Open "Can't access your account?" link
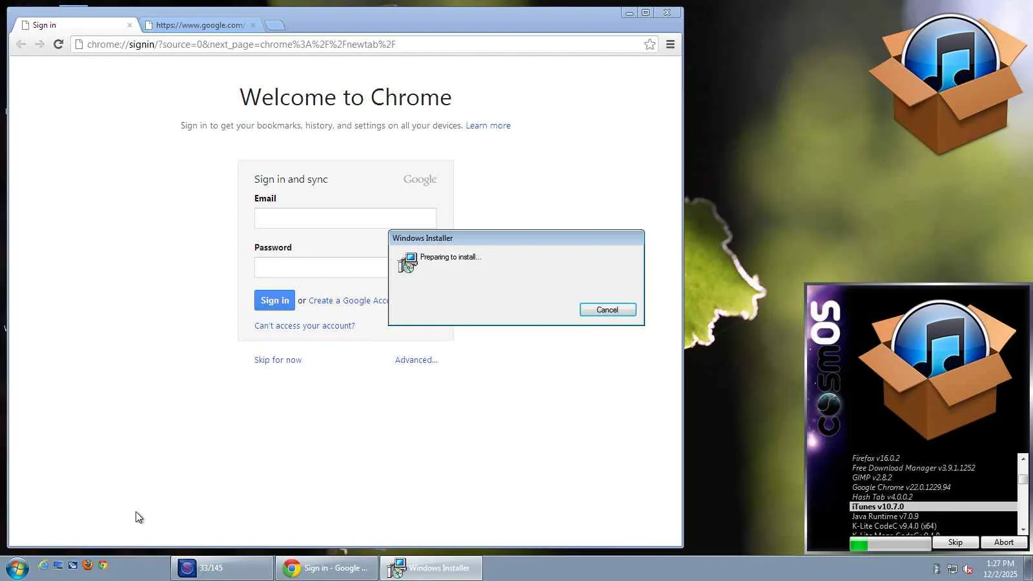This screenshot has width=1033, height=581. click(305, 325)
